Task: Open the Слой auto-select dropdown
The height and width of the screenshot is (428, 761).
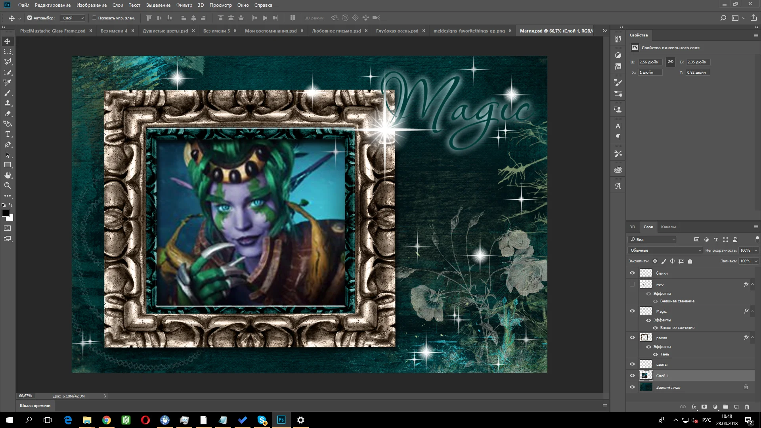Action: (x=73, y=18)
